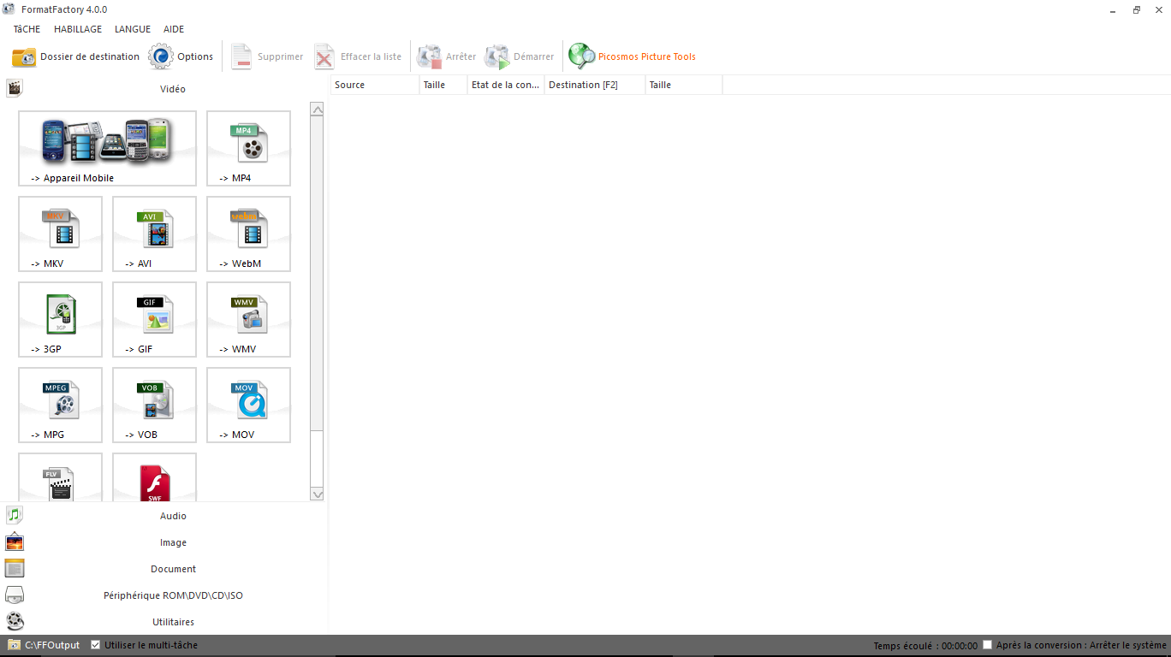Click the Vidéo category clapperboard icon
1171x657 pixels.
click(15, 88)
